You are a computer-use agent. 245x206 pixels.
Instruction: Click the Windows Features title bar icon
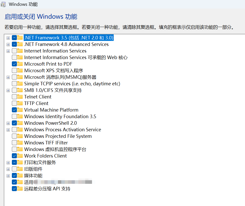pos(3,4)
